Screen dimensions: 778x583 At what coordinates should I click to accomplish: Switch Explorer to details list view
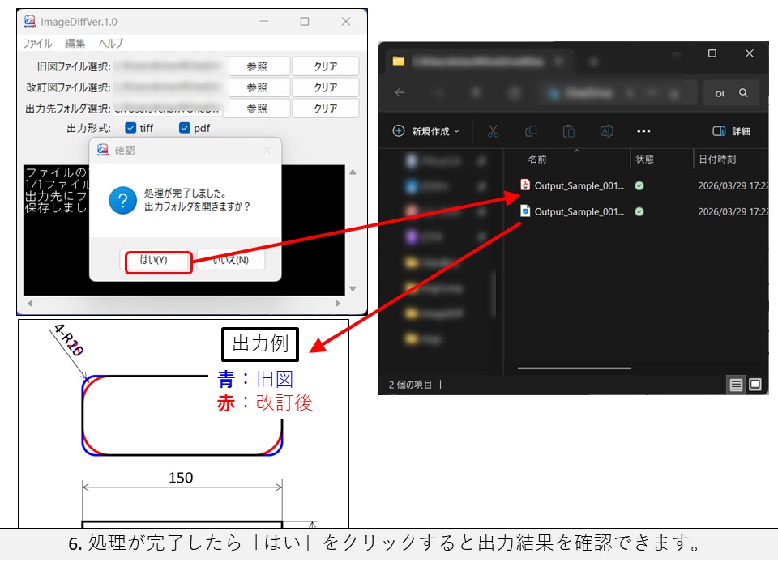click(x=736, y=385)
